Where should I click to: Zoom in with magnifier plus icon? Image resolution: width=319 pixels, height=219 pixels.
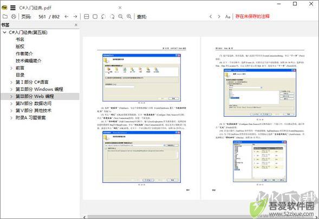(129, 16)
